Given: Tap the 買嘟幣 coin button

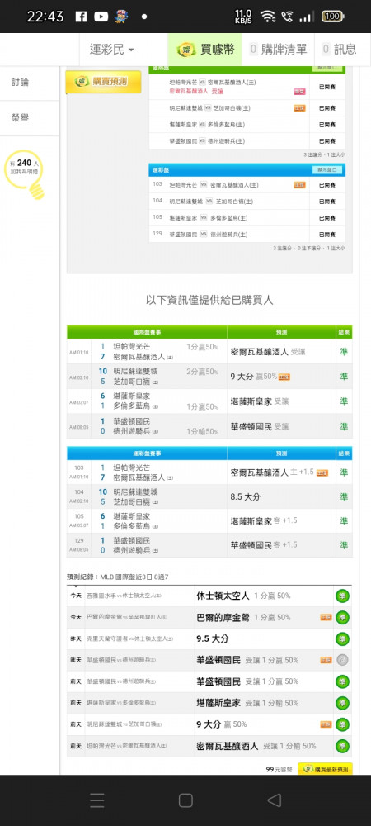Looking at the screenshot, I should click(205, 50).
